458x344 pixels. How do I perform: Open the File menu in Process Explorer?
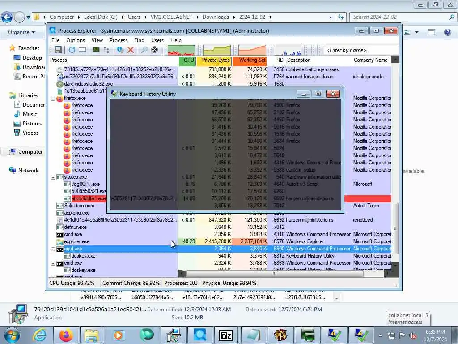click(x=55, y=40)
